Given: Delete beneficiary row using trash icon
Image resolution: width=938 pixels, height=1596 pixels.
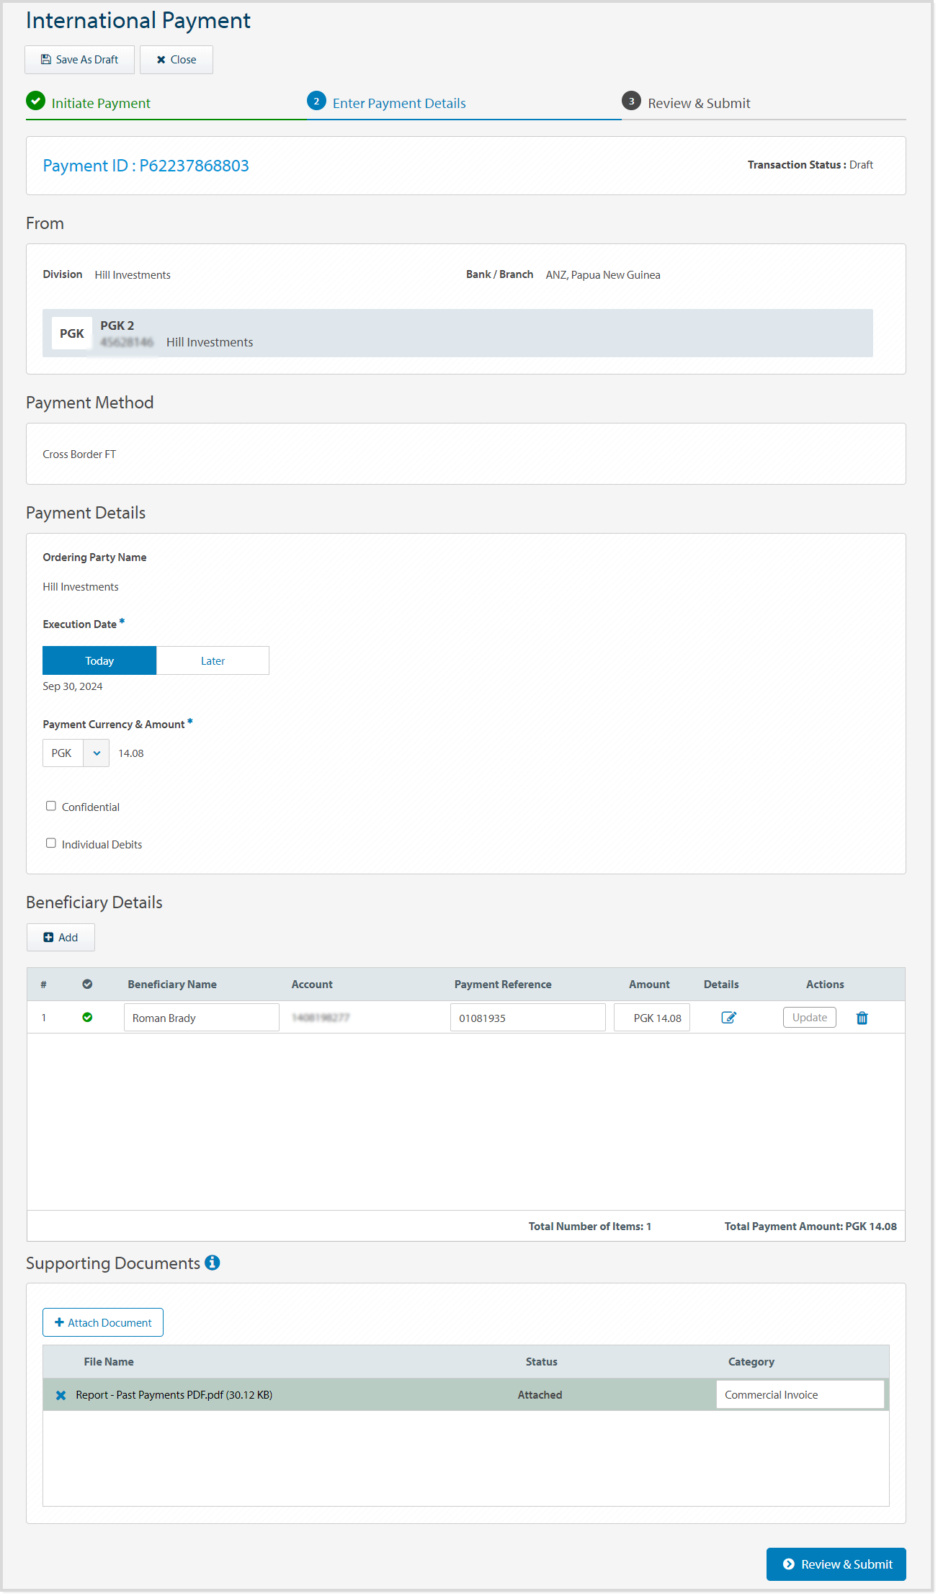Looking at the screenshot, I should click(x=862, y=1018).
